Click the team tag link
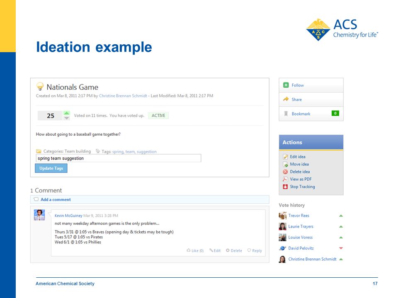This screenshot has width=398, height=298. pyautogui.click(x=130, y=151)
